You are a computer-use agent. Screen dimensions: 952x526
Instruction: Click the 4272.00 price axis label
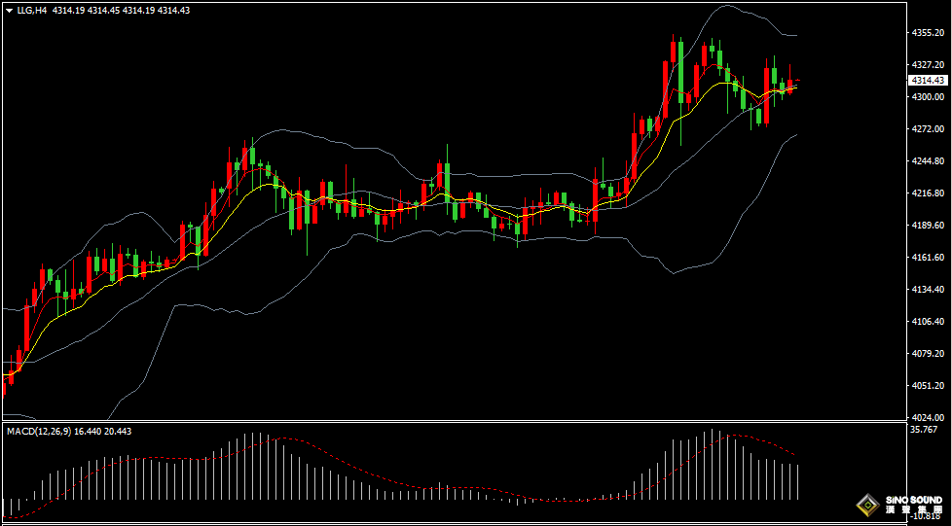tap(927, 129)
